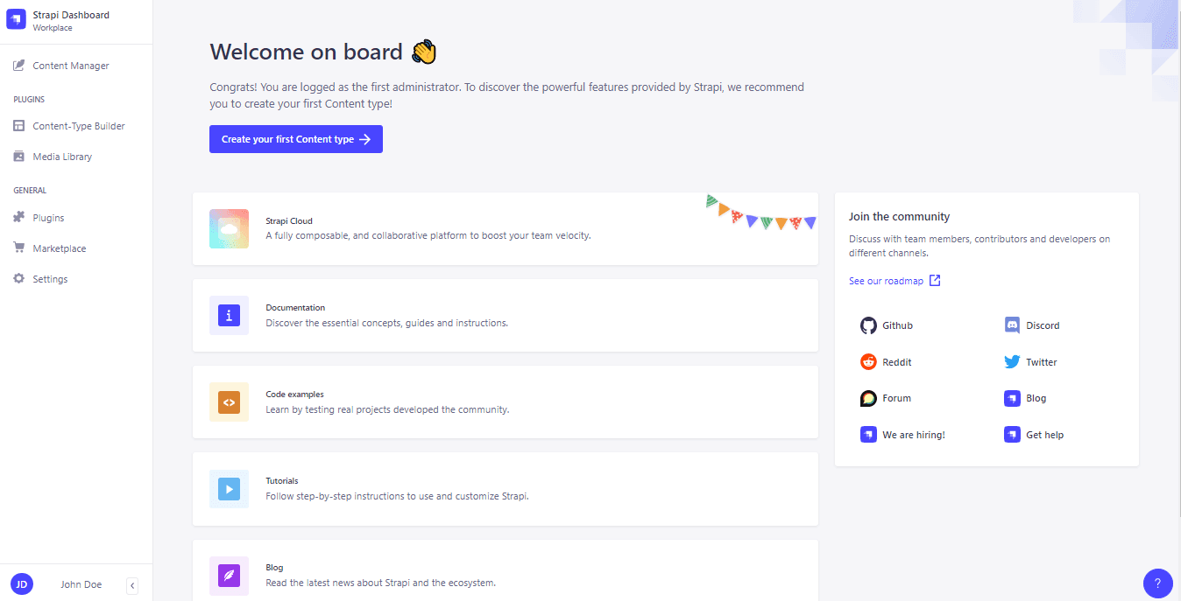Click the Blog feather icon
The width and height of the screenshot is (1181, 601).
229,576
